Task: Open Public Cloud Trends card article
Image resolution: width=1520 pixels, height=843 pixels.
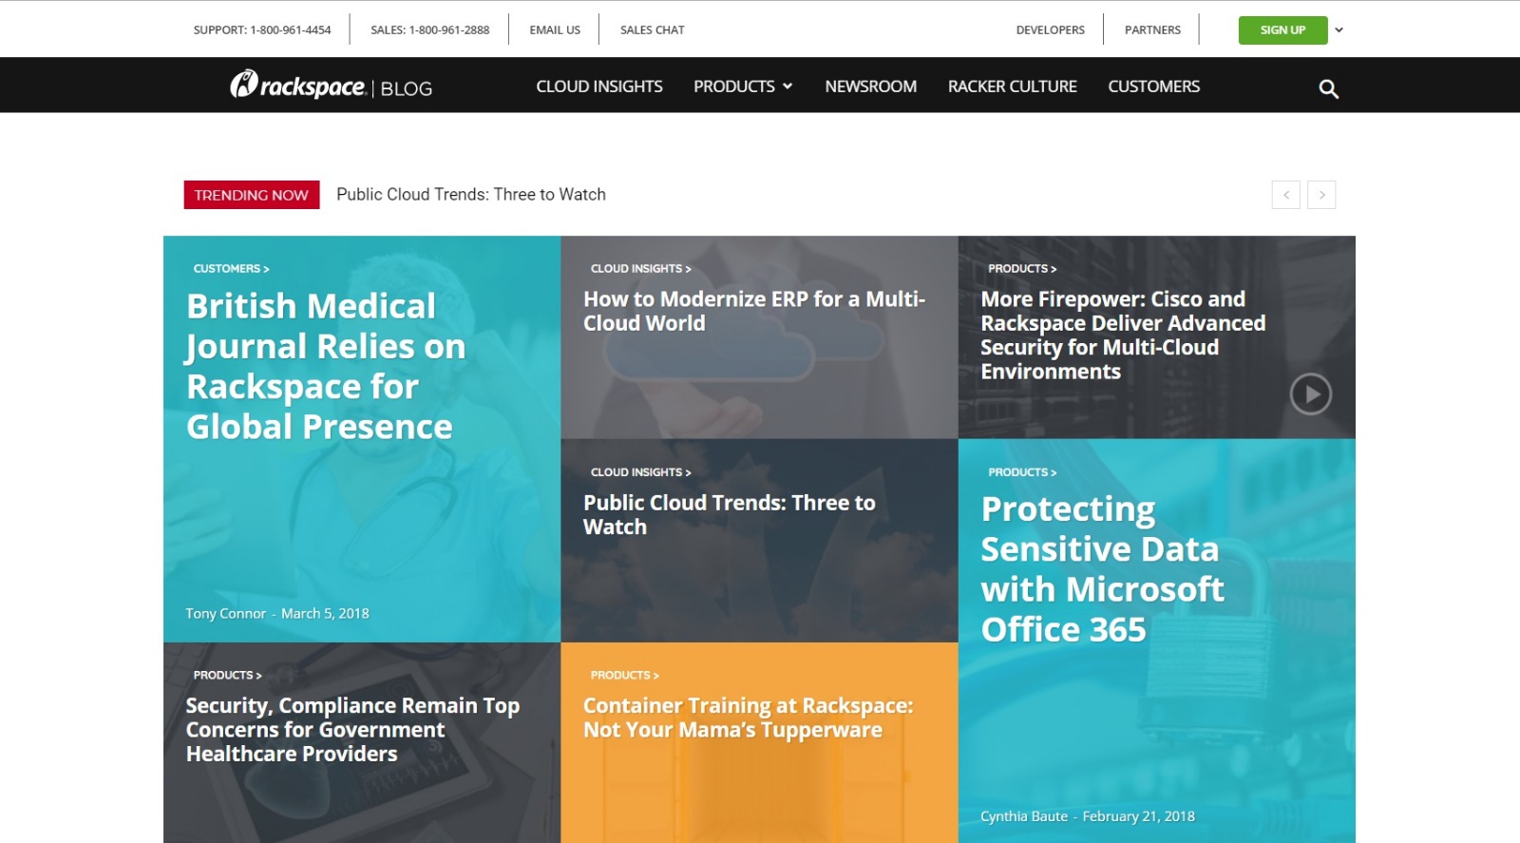Action: coord(730,514)
